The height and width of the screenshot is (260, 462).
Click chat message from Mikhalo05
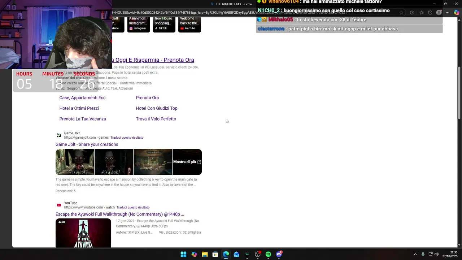point(312,19)
